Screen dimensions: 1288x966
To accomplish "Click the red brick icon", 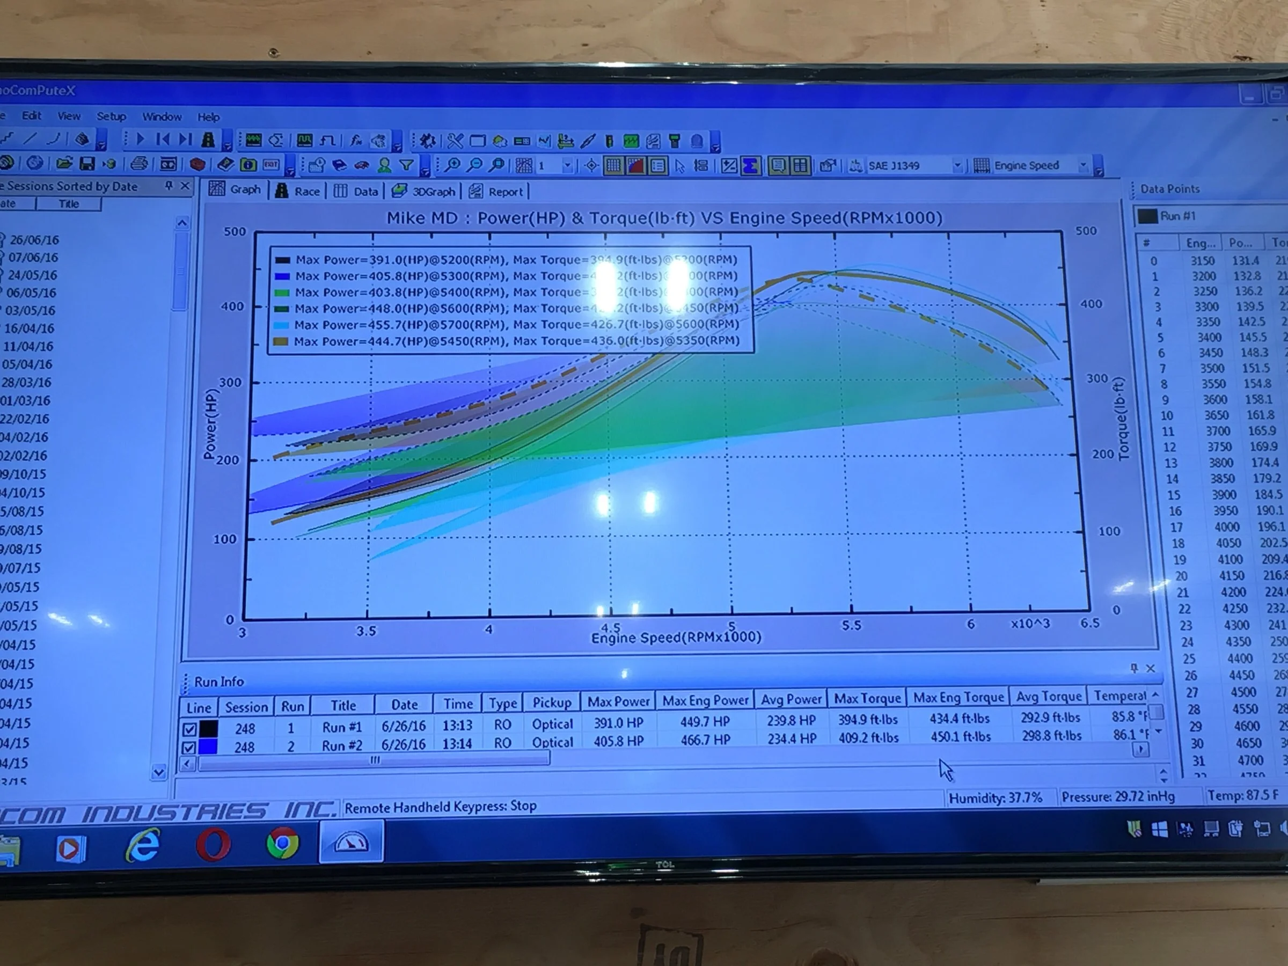I will click(x=197, y=164).
